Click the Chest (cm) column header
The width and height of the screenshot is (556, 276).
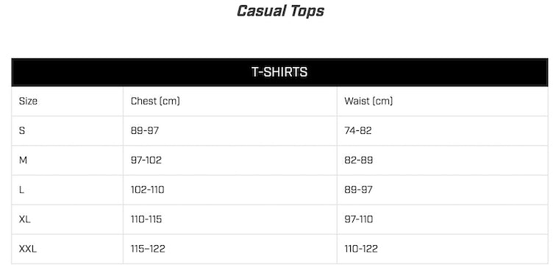pos(155,101)
